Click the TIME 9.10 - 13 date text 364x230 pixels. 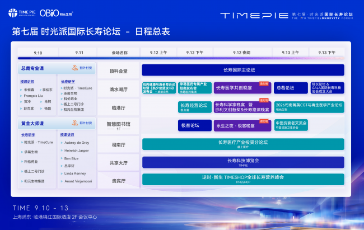(x=41, y=208)
